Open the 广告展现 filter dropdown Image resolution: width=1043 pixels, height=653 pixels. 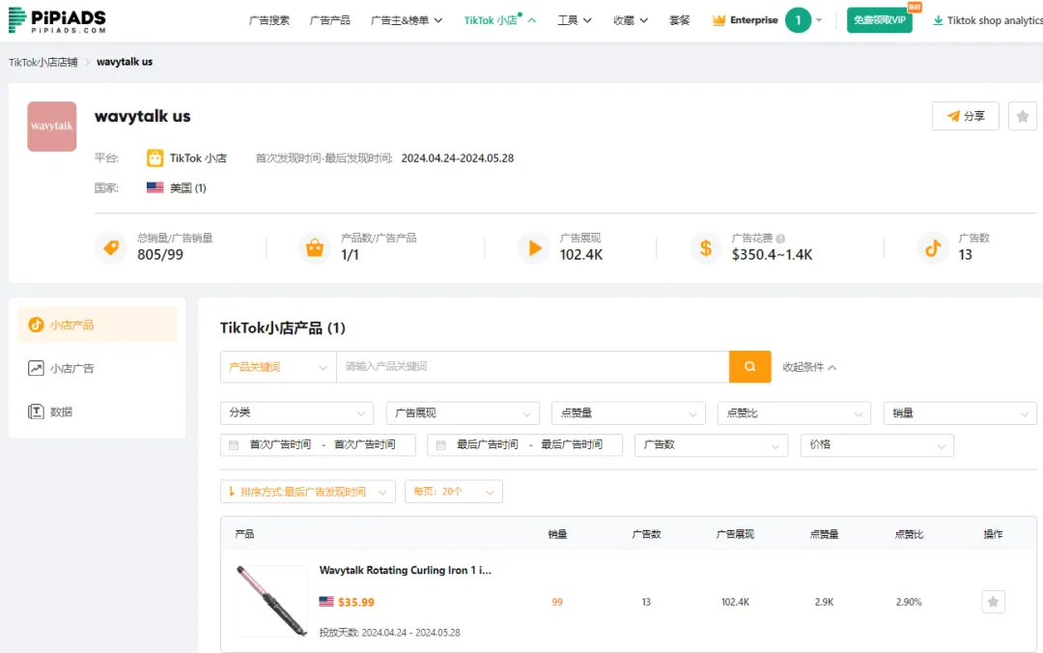[463, 412]
